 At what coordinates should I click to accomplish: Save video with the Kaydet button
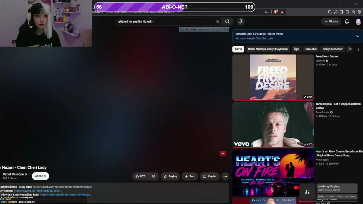[210, 177]
